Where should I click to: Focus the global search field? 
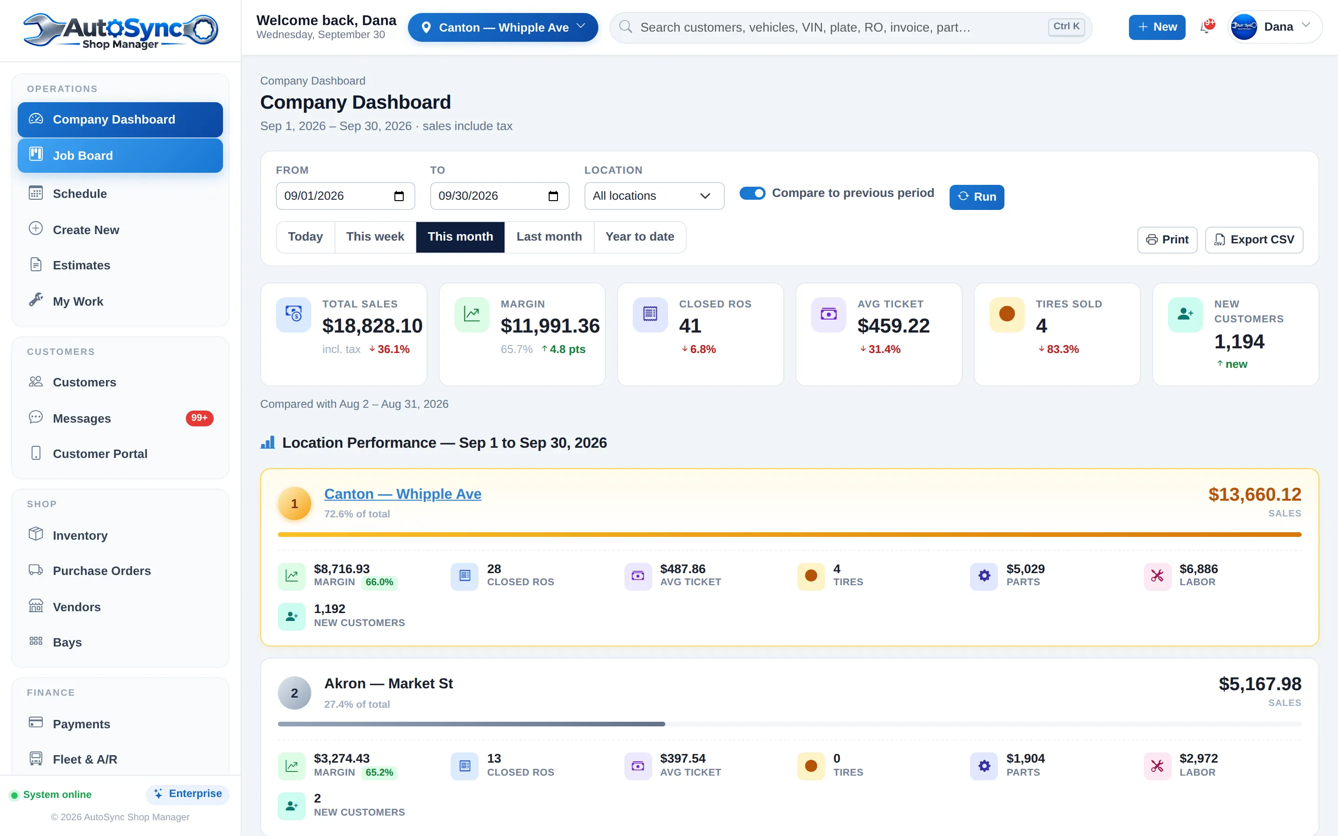(850, 27)
